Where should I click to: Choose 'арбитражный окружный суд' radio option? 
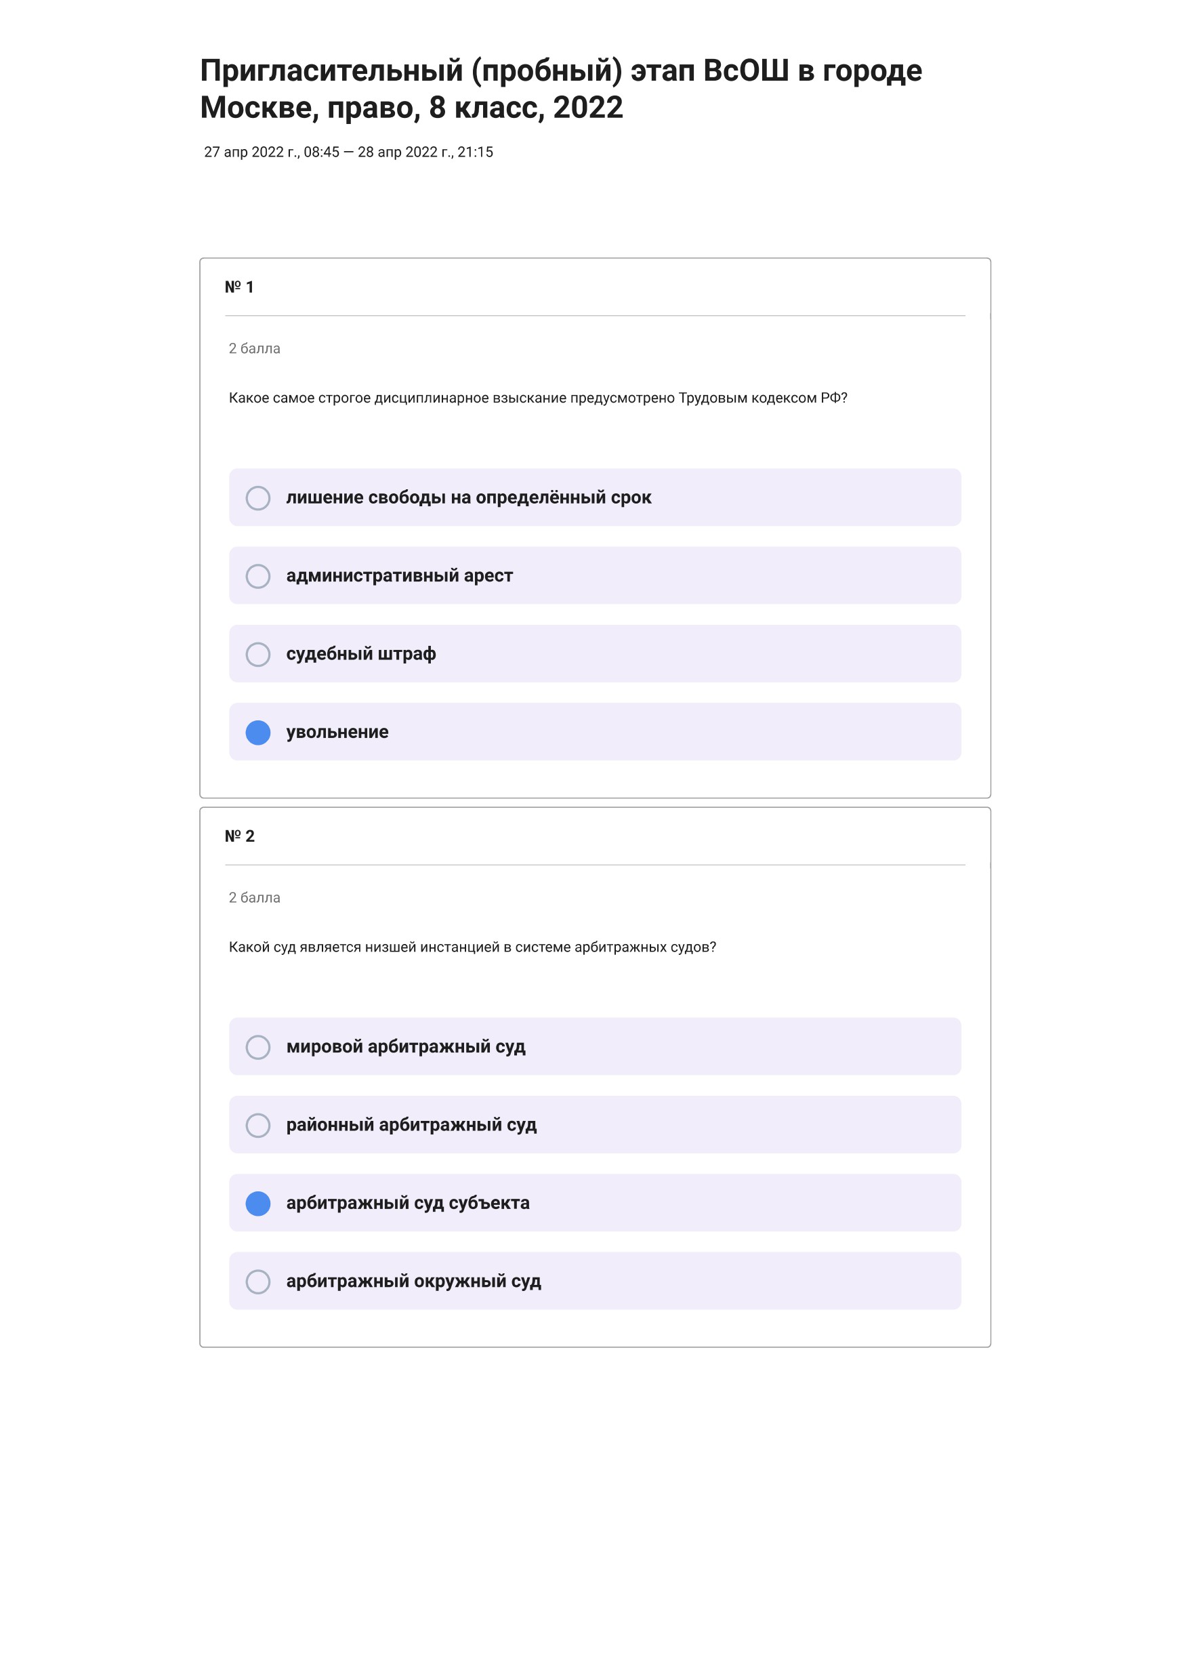pyautogui.click(x=257, y=1282)
